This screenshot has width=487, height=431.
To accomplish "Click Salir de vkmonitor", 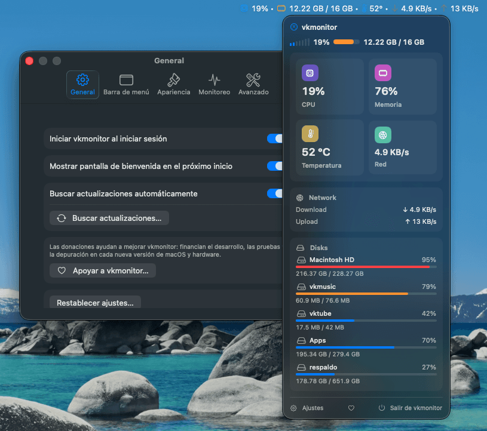I will (410, 408).
